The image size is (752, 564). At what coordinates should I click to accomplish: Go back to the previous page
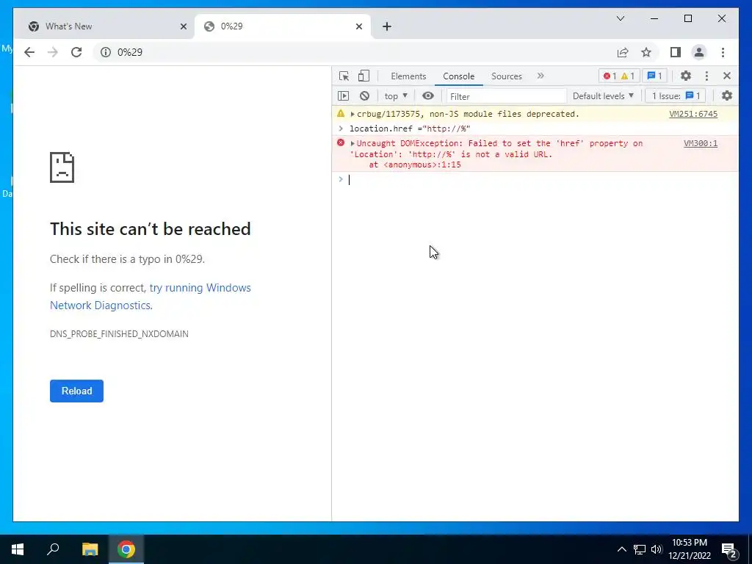point(29,52)
